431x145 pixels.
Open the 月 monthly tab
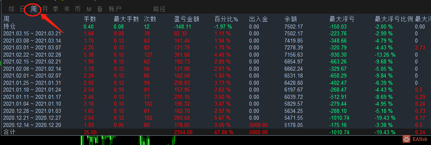click(45, 9)
